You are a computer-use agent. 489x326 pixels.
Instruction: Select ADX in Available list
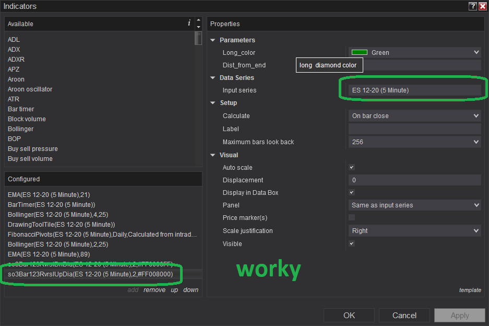pos(14,50)
